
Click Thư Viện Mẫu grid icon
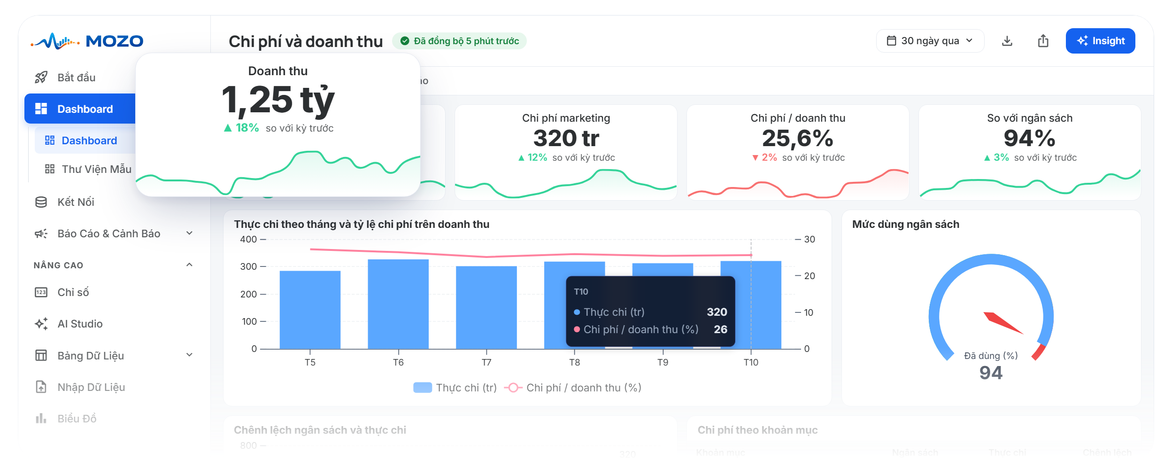(x=50, y=169)
